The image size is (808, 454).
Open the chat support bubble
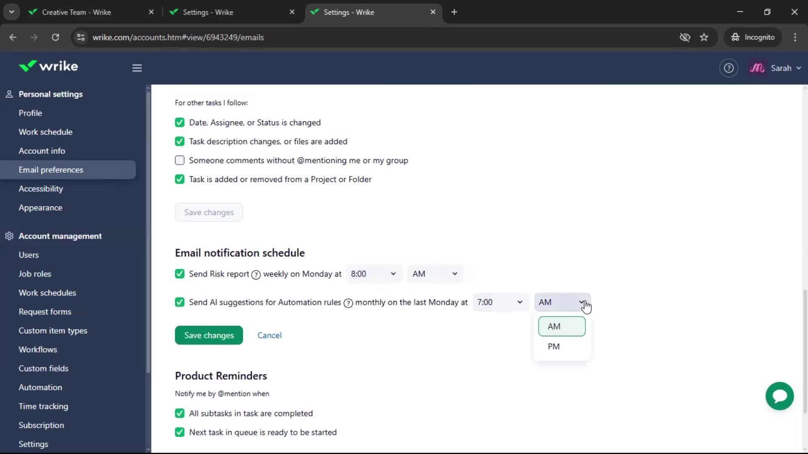pyautogui.click(x=779, y=396)
